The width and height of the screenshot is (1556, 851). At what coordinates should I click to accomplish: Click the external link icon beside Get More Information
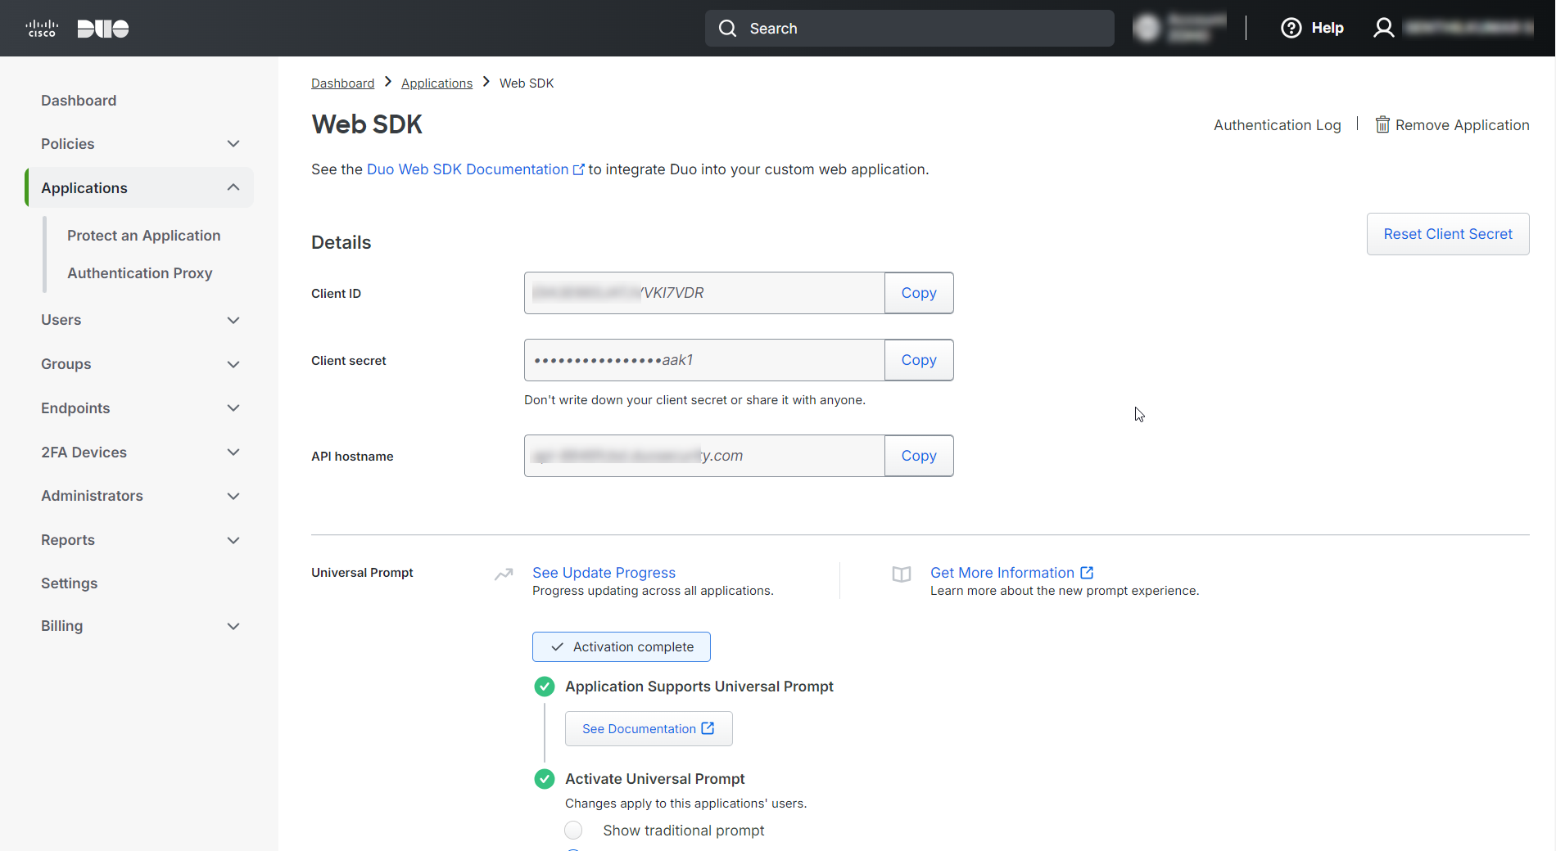click(1087, 573)
